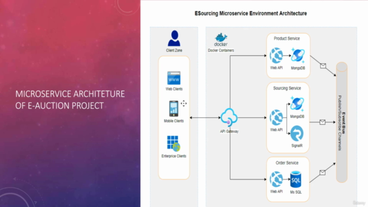Click the Ms SQL label

click(x=296, y=192)
